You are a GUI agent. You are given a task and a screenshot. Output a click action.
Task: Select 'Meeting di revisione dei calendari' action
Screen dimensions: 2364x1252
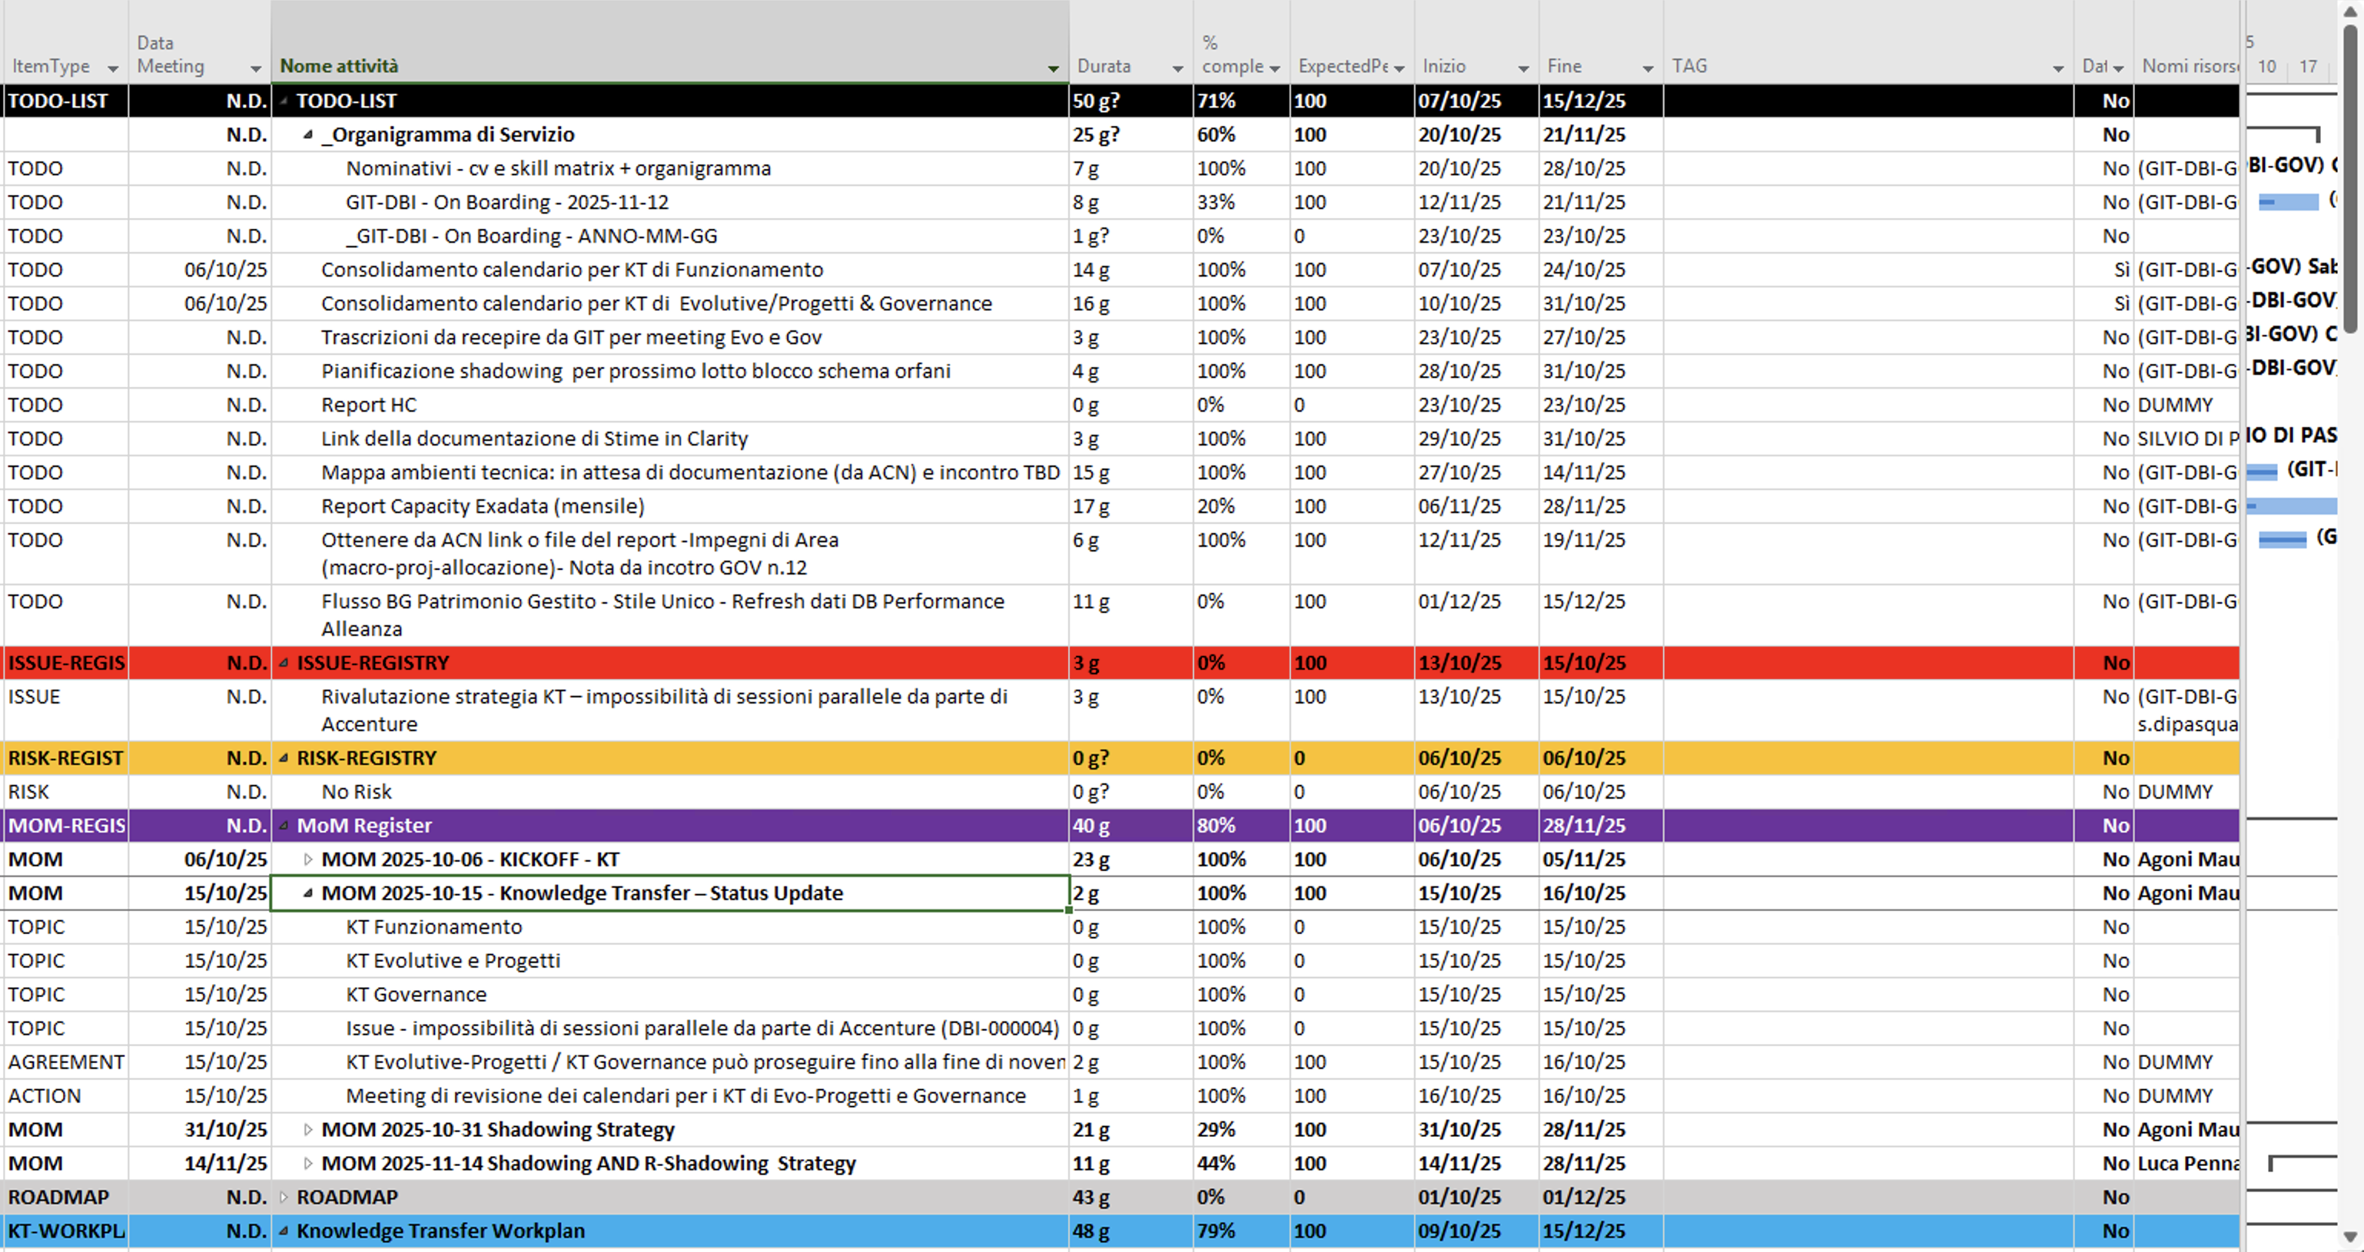pos(686,1096)
